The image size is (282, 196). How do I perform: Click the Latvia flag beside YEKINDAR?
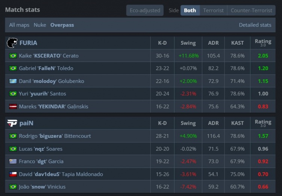tap(13, 106)
